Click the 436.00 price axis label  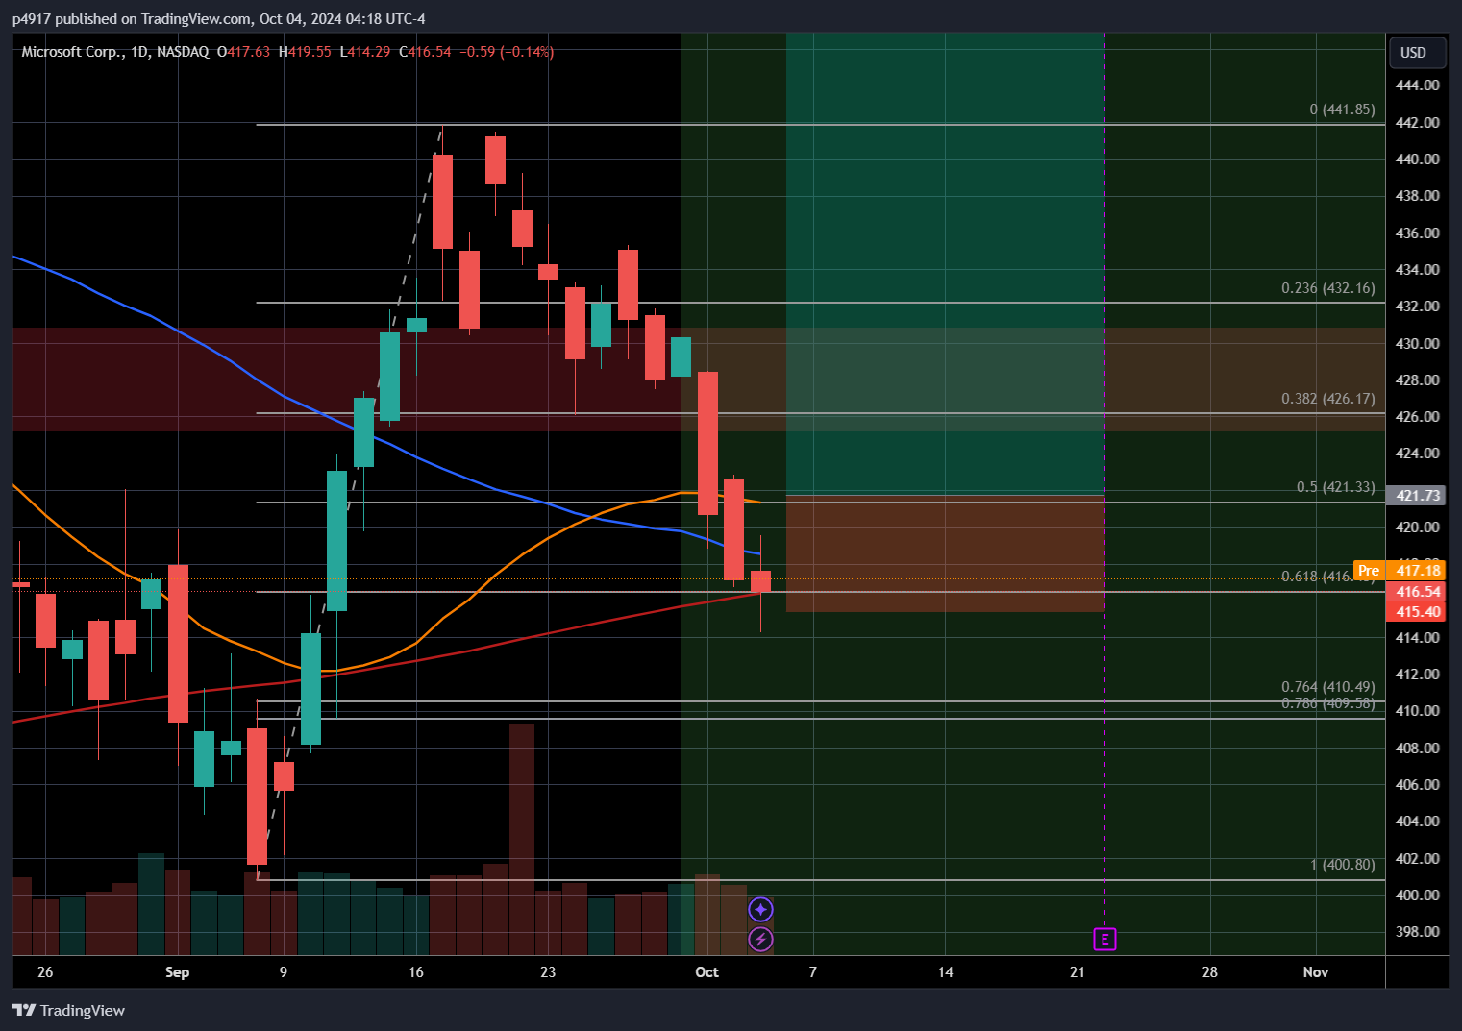[1417, 233]
